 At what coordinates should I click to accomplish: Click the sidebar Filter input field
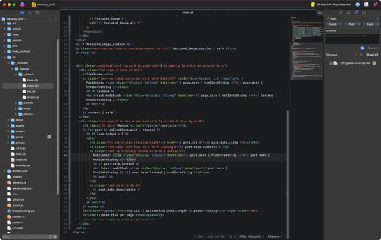pos(25,236)
